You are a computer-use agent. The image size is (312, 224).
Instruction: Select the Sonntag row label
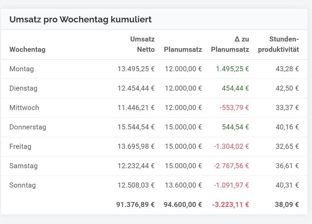[23, 185]
